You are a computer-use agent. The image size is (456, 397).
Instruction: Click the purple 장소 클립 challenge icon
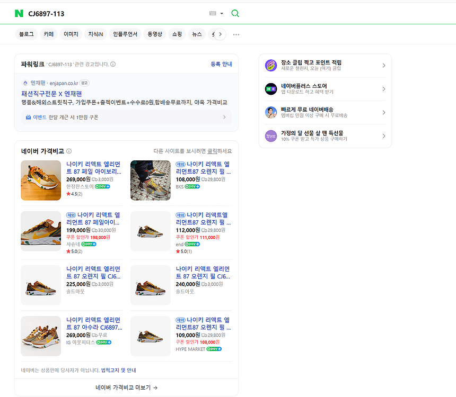[271, 65]
